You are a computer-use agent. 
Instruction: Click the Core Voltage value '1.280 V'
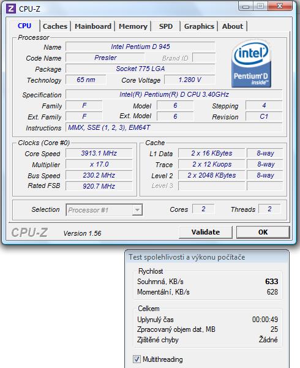pyautogui.click(x=190, y=80)
